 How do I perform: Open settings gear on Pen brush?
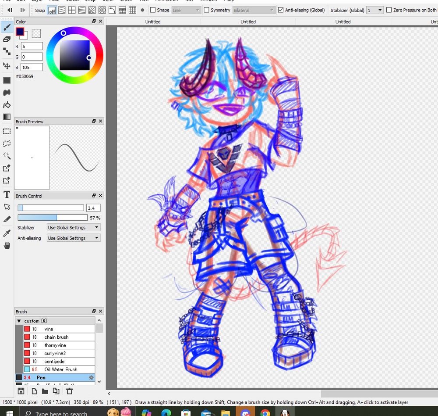click(91, 378)
